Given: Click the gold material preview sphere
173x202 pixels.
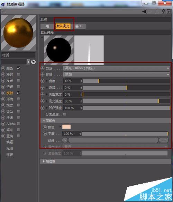Looking at the screenshot, I should tap(18, 33).
